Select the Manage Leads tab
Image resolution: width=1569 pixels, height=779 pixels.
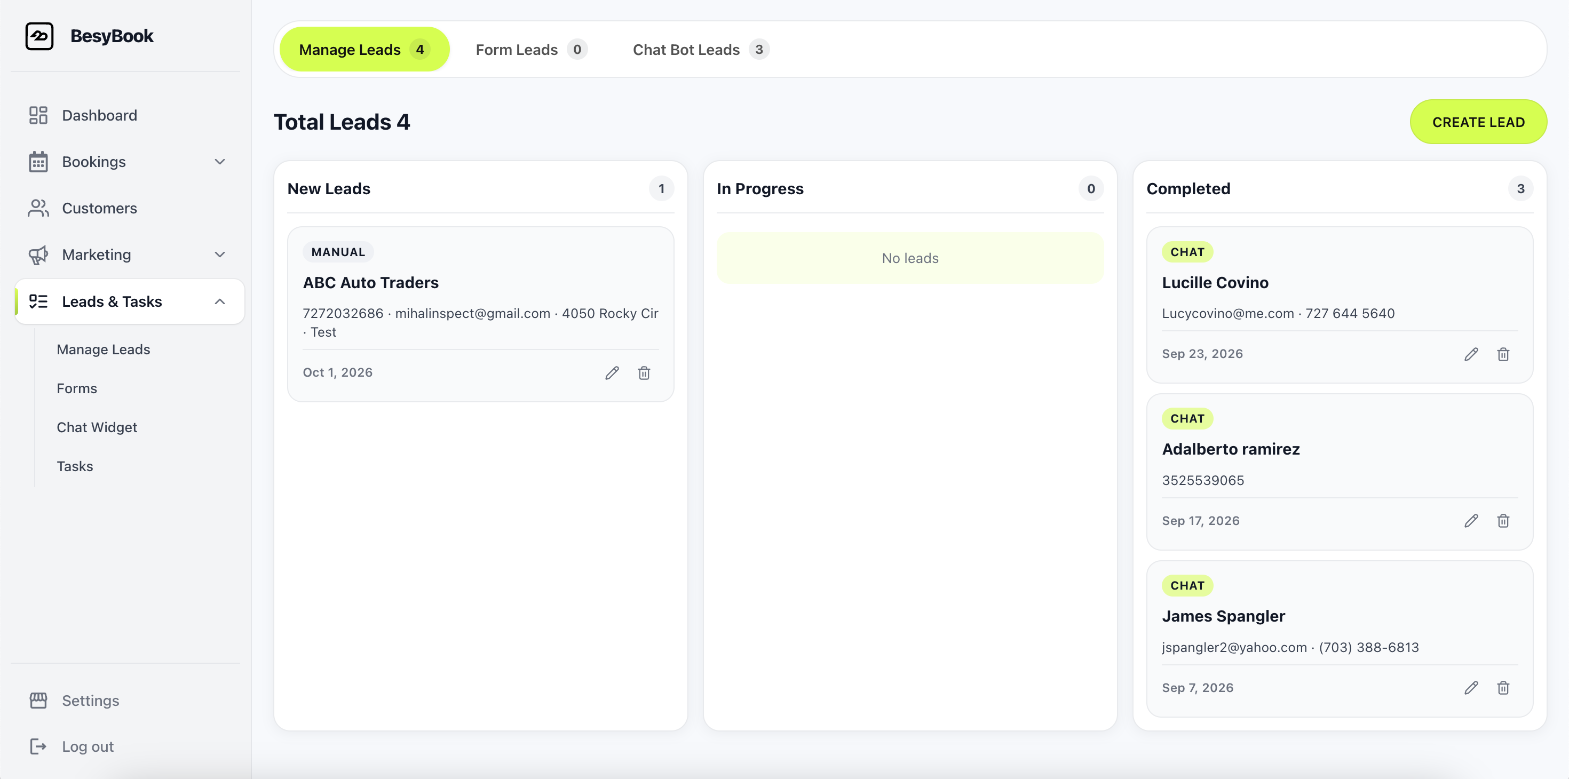(364, 49)
